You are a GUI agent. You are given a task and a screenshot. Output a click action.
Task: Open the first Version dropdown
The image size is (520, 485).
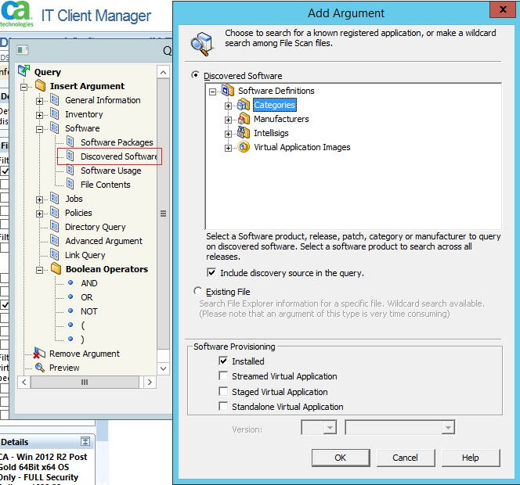(x=330, y=427)
